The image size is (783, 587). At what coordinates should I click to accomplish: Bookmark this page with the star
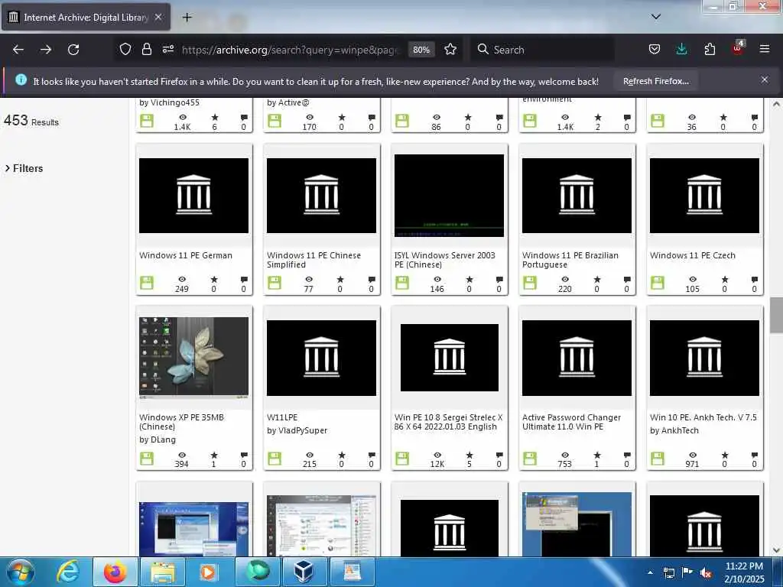coord(450,50)
